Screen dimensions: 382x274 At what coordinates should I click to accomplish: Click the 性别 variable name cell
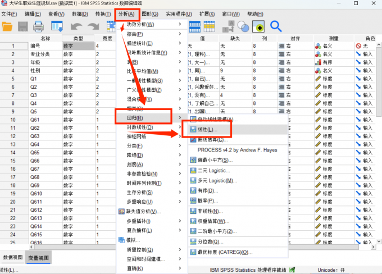pyautogui.click(x=46, y=70)
